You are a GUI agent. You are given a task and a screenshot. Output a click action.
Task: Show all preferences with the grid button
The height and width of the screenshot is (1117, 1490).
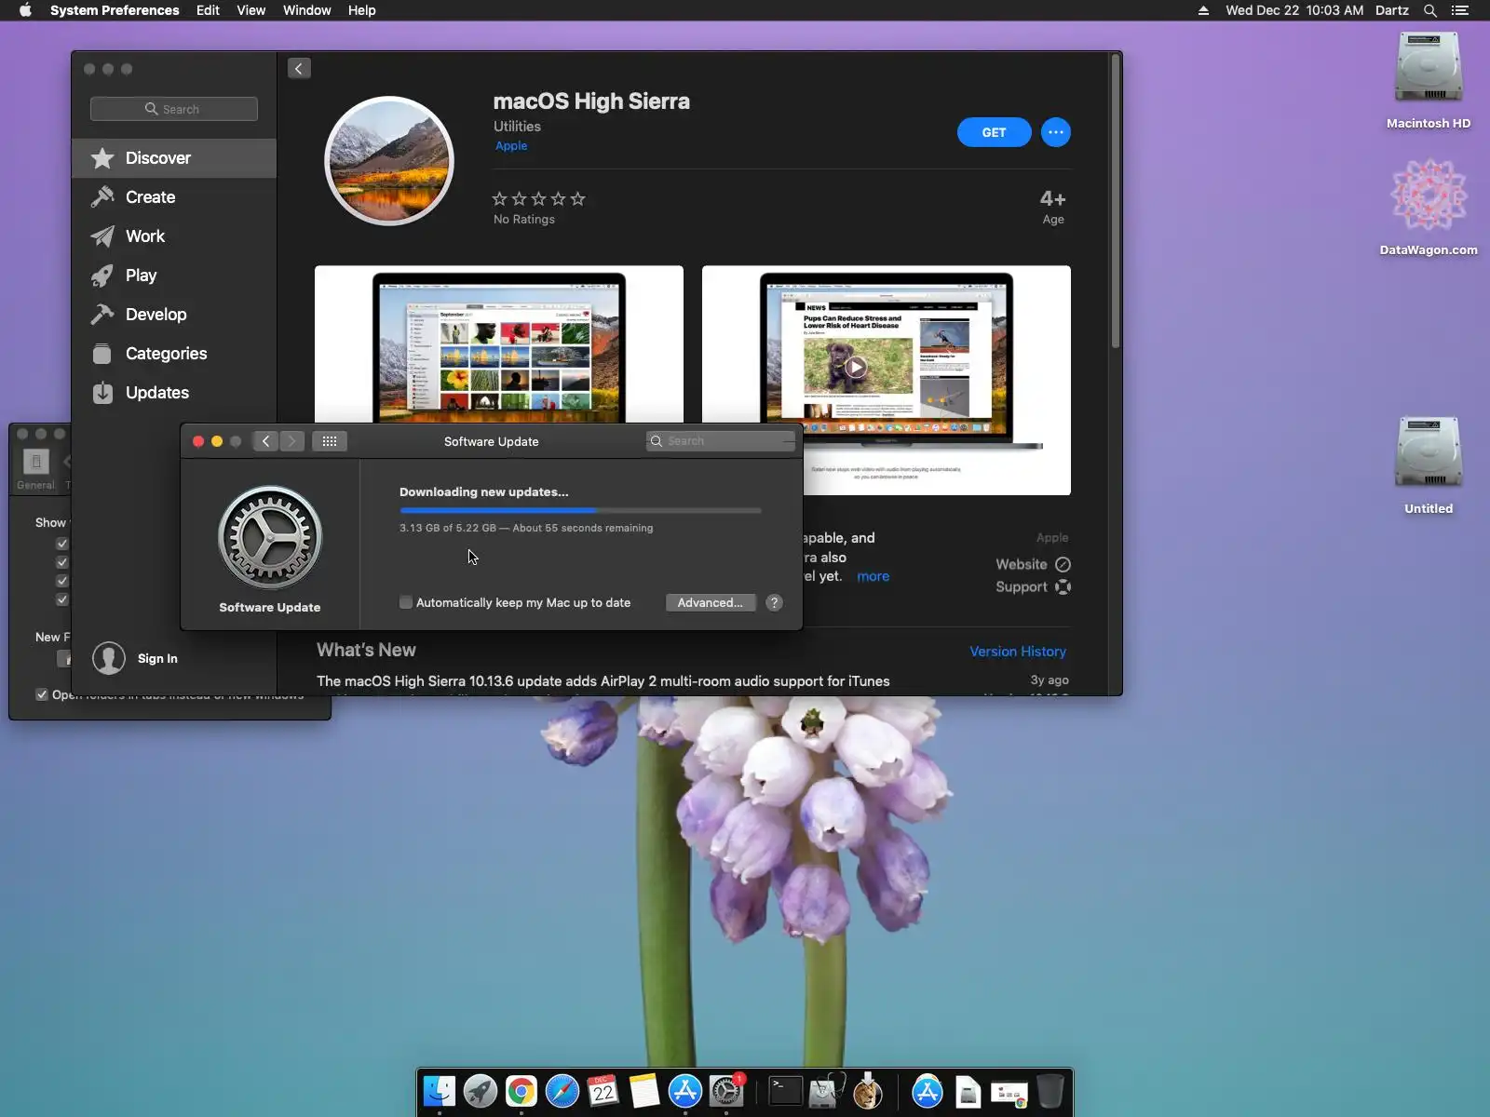[330, 441]
